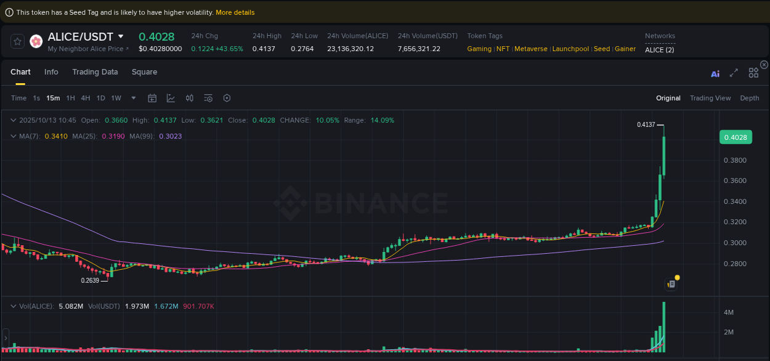Open the Ai chart assistant
Viewport: 770px width, 361px height.
point(715,73)
